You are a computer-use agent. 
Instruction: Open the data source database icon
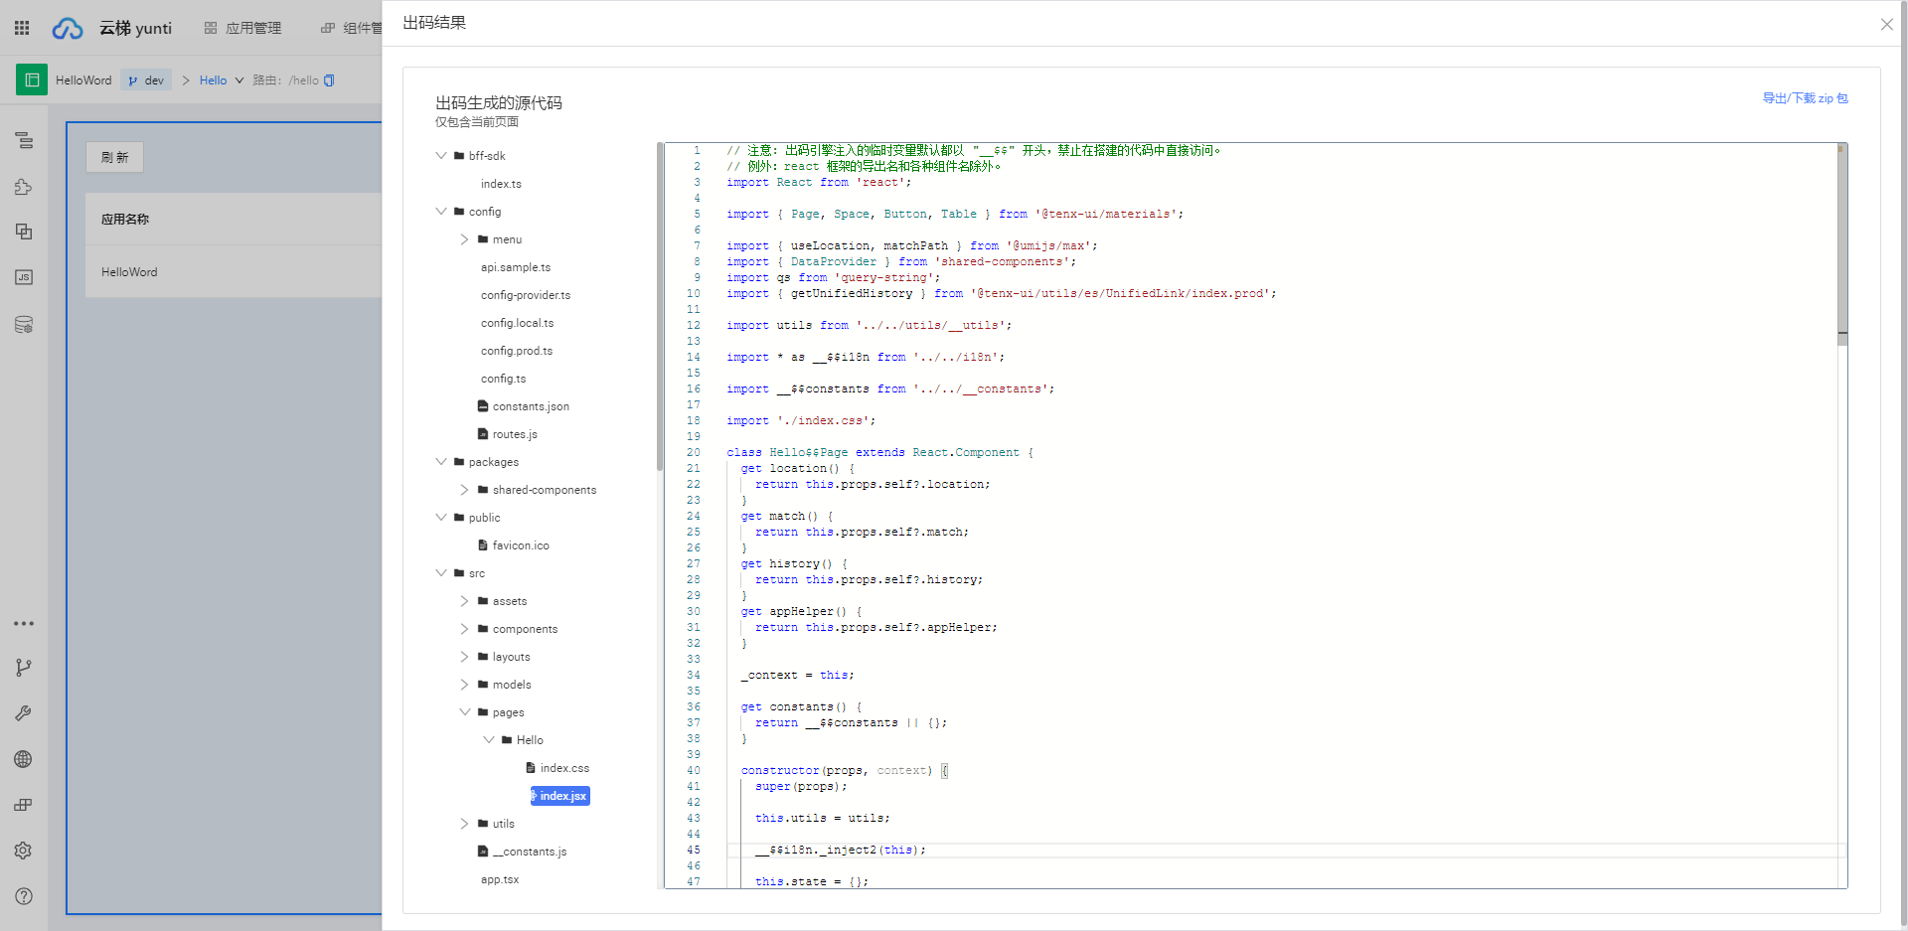click(24, 324)
